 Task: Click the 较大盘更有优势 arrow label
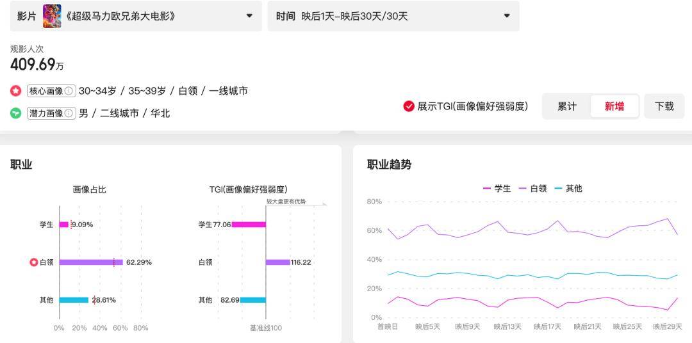286,202
